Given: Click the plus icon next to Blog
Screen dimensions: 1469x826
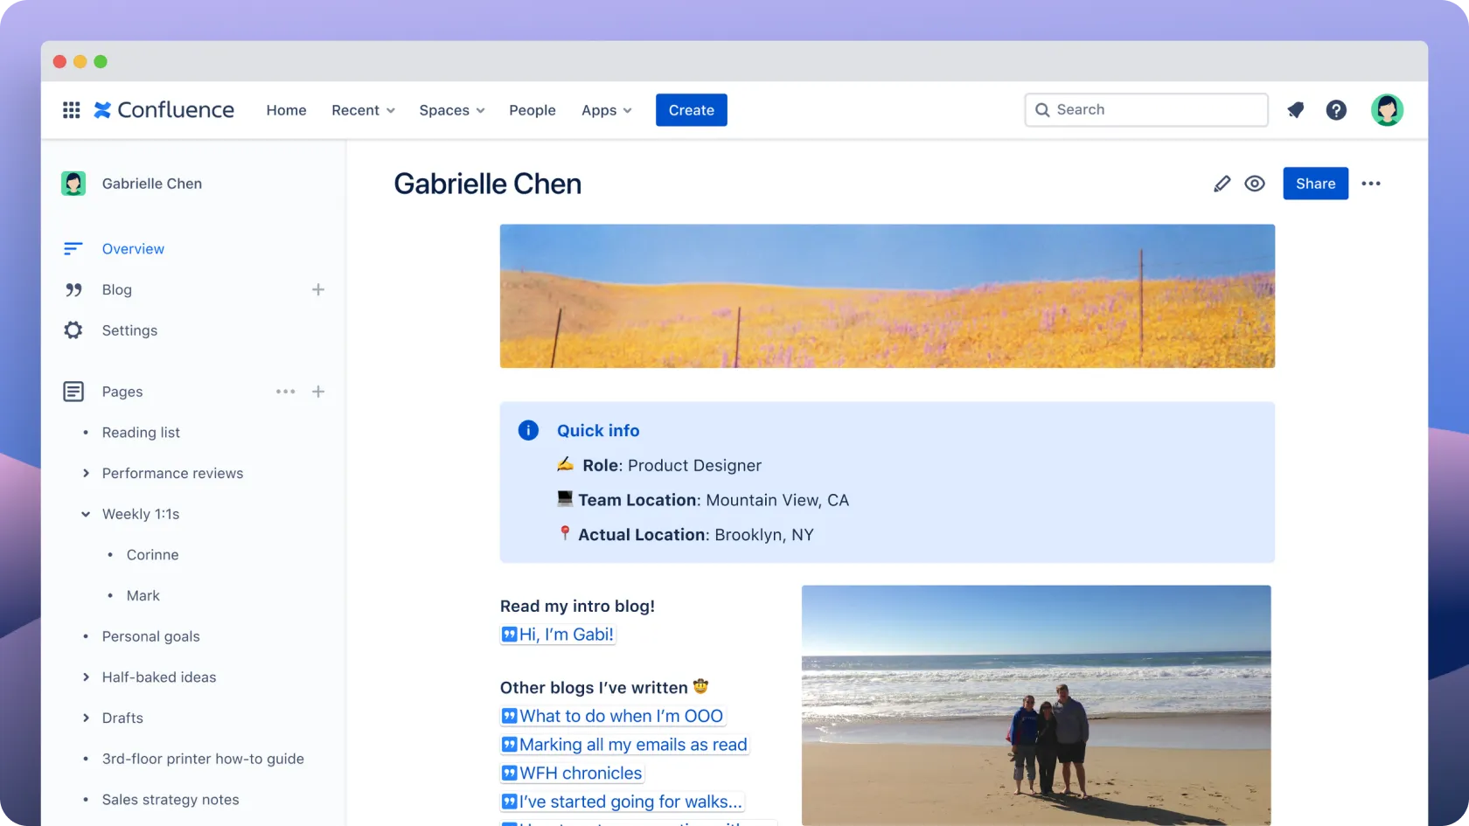Looking at the screenshot, I should pos(318,289).
